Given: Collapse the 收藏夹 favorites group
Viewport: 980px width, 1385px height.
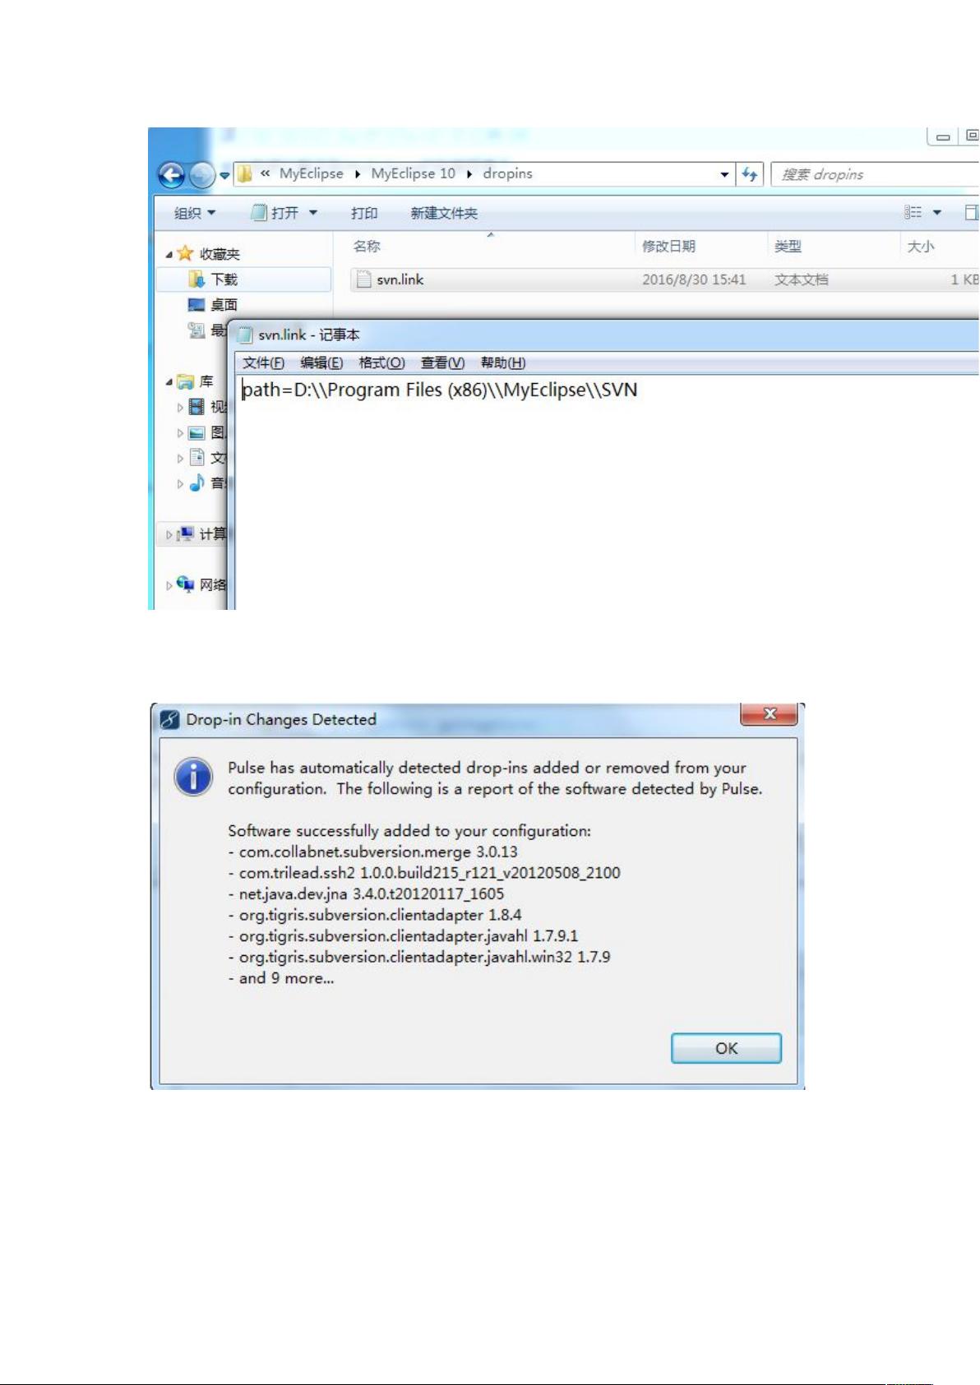Looking at the screenshot, I should [169, 255].
